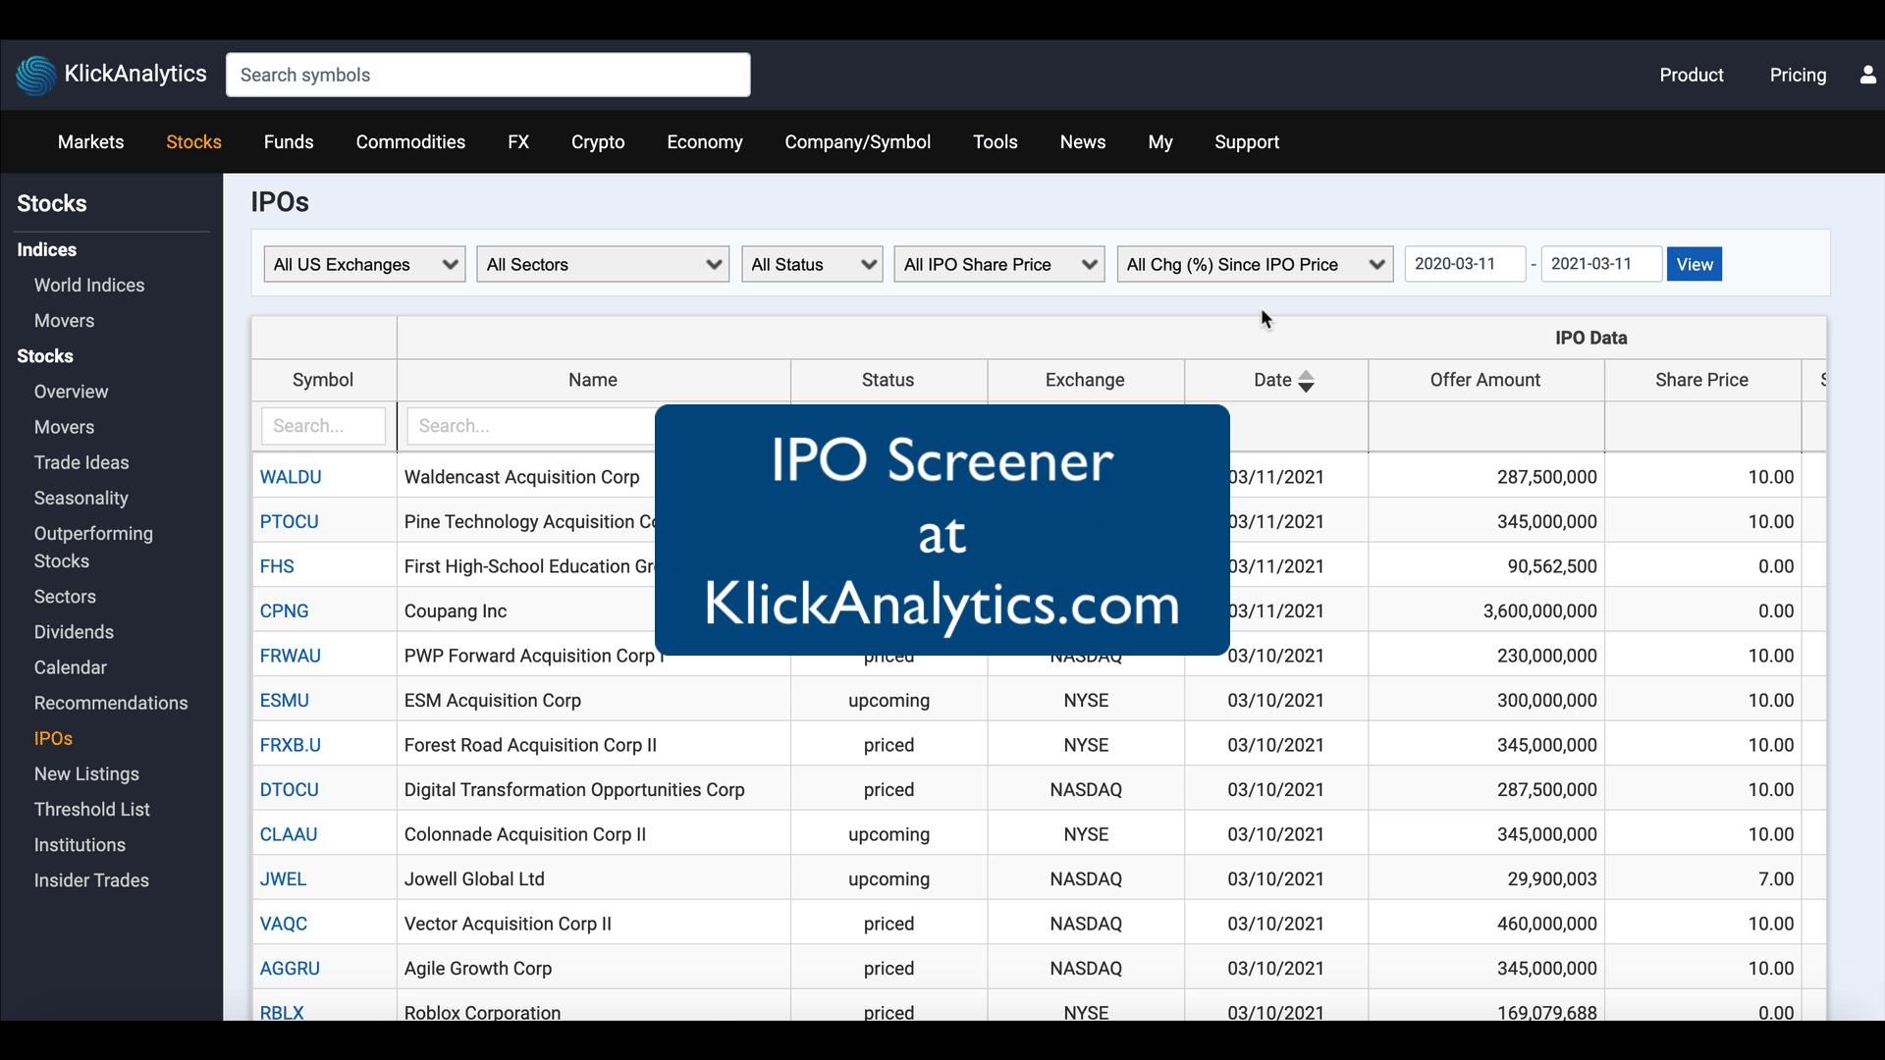Image resolution: width=1885 pixels, height=1060 pixels.
Task: Click the start date field 2020-03-11
Action: pos(1465,264)
